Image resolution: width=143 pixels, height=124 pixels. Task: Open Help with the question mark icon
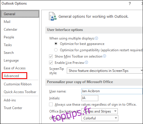click(130, 4)
